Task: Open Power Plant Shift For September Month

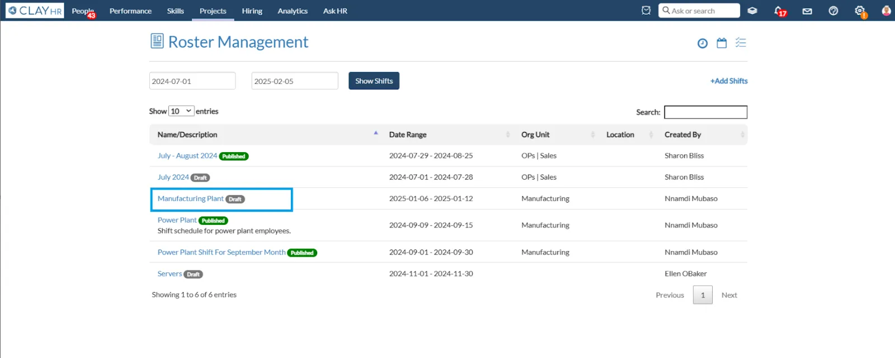Action: tap(222, 252)
